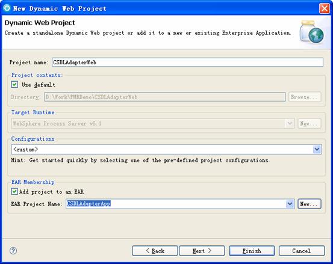Screen dimensions: 333x264
Task: Click the Dynamic Web Project heading
Action: click(x=40, y=23)
